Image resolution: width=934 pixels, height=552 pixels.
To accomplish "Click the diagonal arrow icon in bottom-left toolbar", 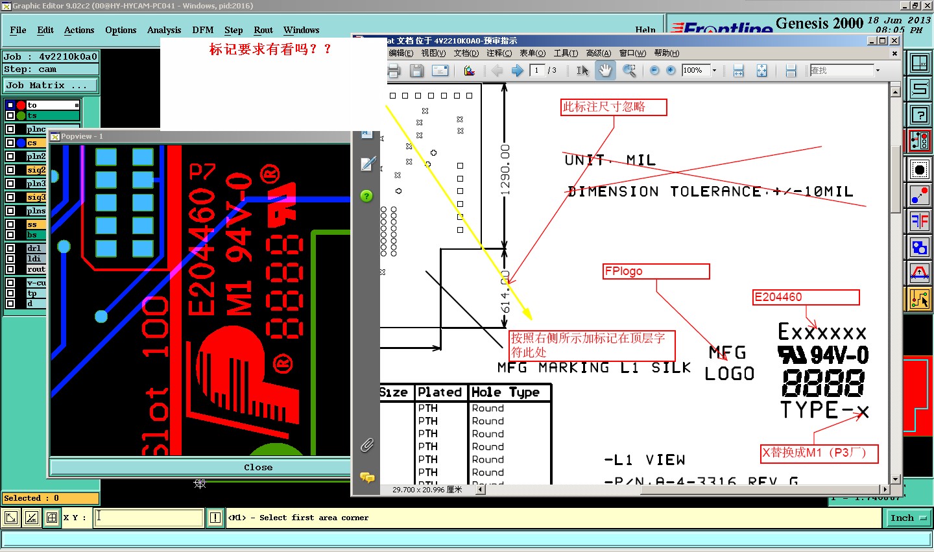I will click(x=11, y=518).
